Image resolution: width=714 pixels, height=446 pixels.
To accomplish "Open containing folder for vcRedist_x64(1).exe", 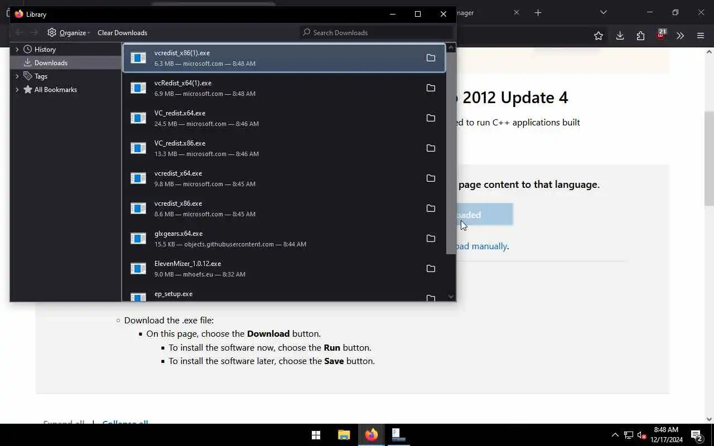I will [431, 88].
